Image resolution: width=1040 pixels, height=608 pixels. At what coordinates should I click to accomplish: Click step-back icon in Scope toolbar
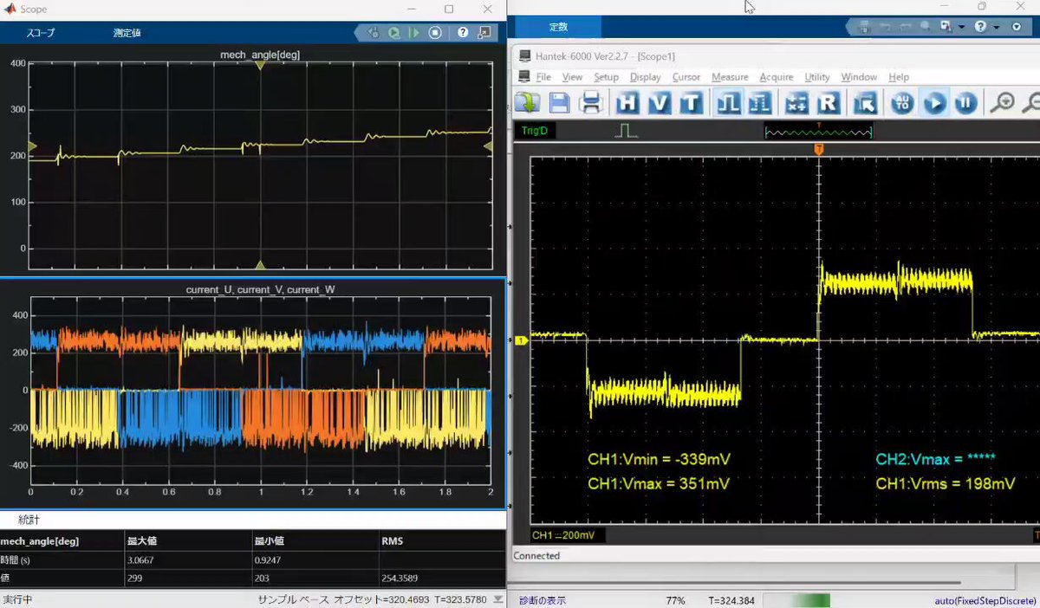(x=374, y=33)
